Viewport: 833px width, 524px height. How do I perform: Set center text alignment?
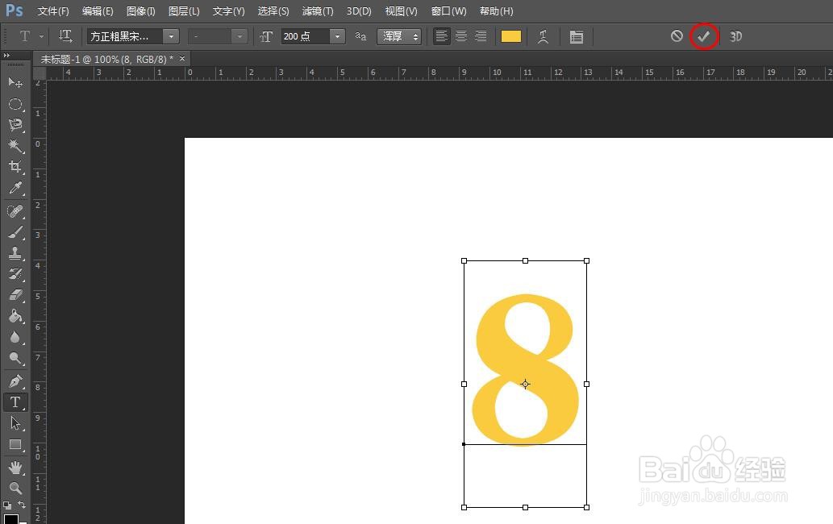click(461, 36)
